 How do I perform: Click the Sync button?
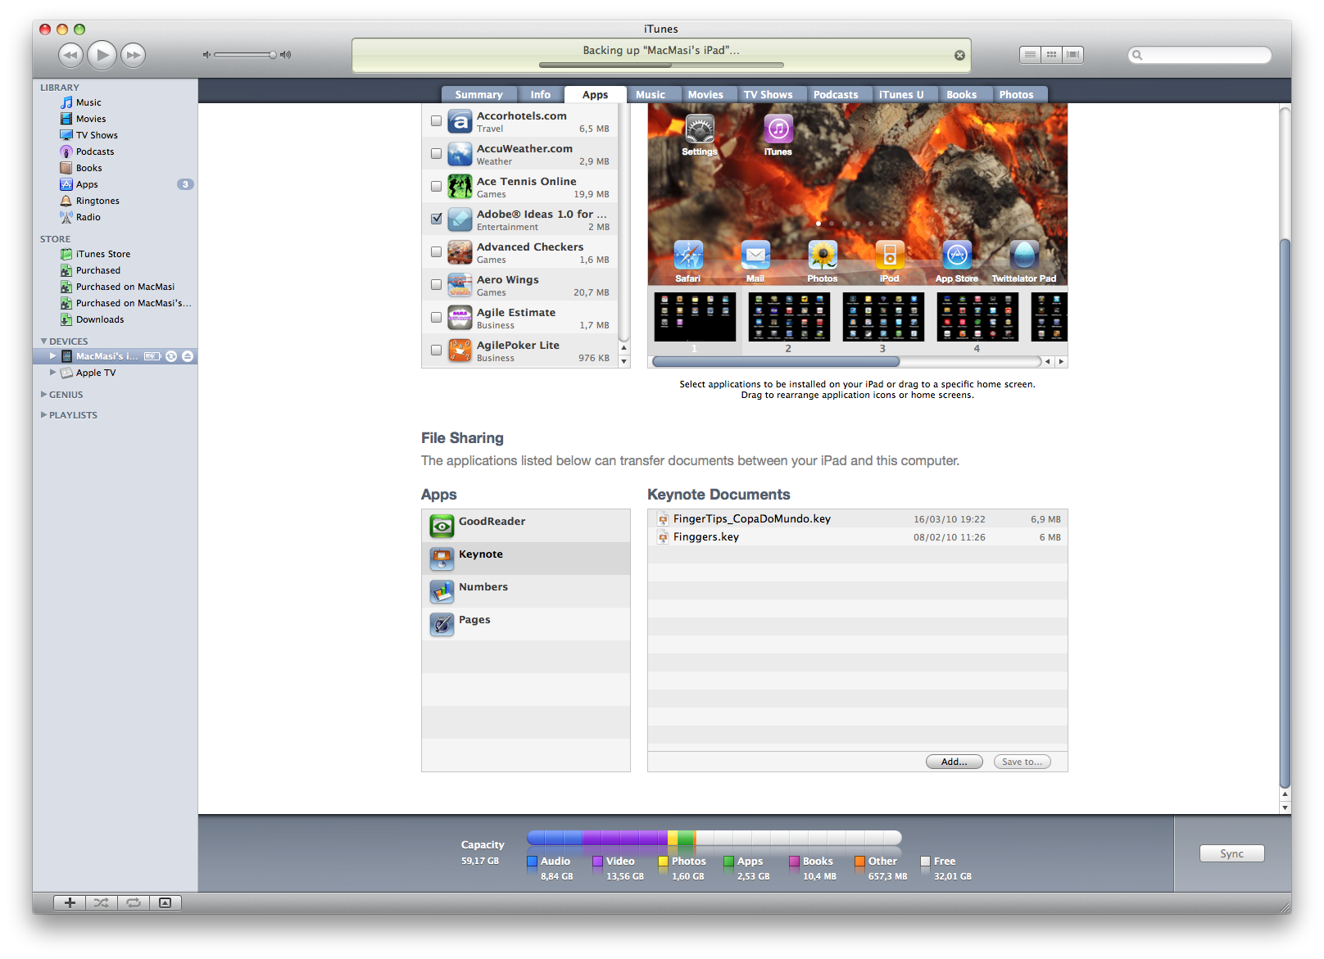pyautogui.click(x=1231, y=853)
